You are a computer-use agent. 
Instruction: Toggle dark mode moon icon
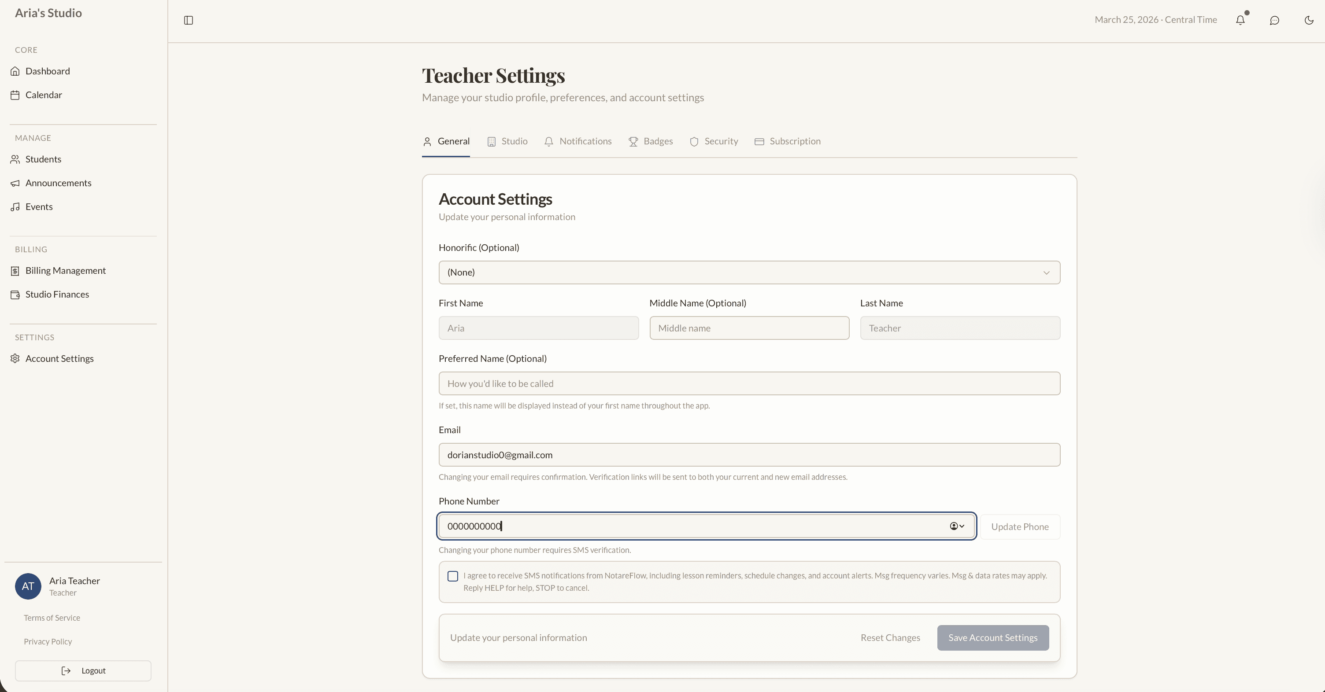[x=1309, y=20]
